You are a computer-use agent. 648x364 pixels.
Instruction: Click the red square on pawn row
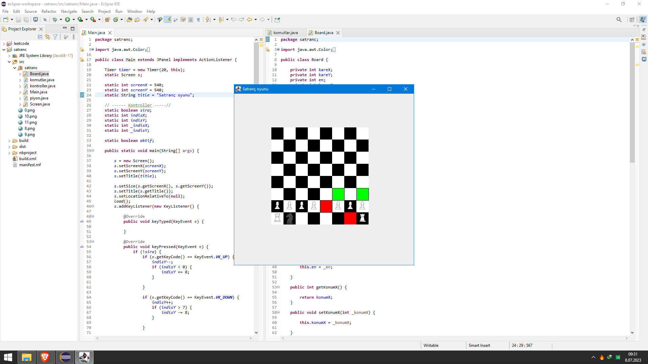pyautogui.click(x=326, y=206)
